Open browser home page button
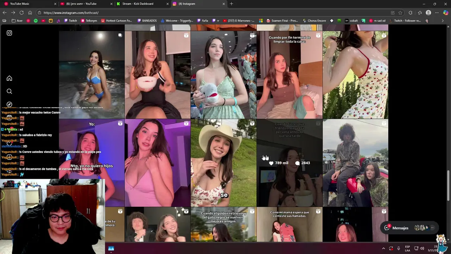Screen dimensions: 451x254 [30, 13]
